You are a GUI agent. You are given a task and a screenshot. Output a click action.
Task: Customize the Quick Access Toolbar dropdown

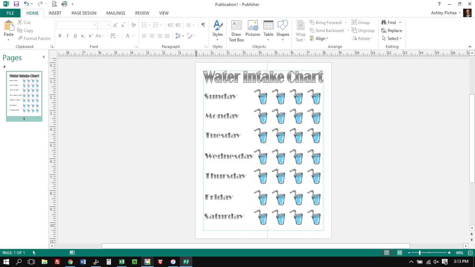(72, 4)
